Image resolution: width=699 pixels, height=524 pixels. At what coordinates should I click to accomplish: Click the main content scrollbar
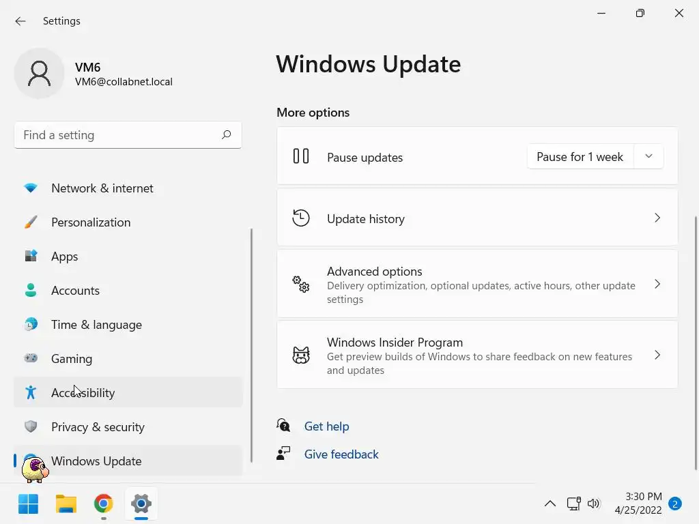(x=697, y=343)
